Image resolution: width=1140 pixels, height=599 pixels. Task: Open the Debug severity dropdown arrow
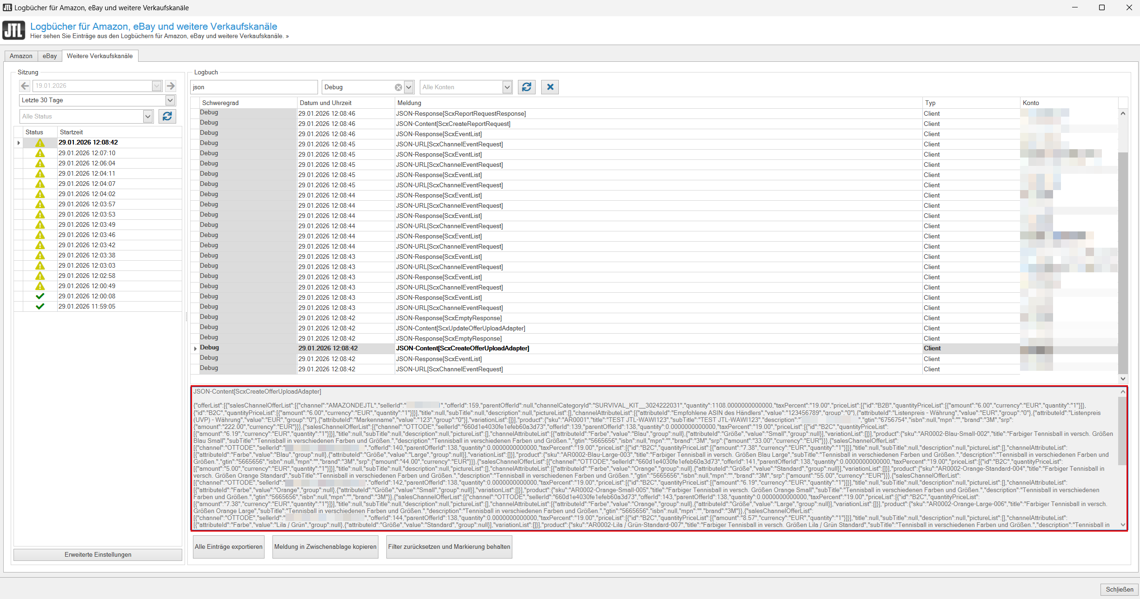click(x=409, y=87)
